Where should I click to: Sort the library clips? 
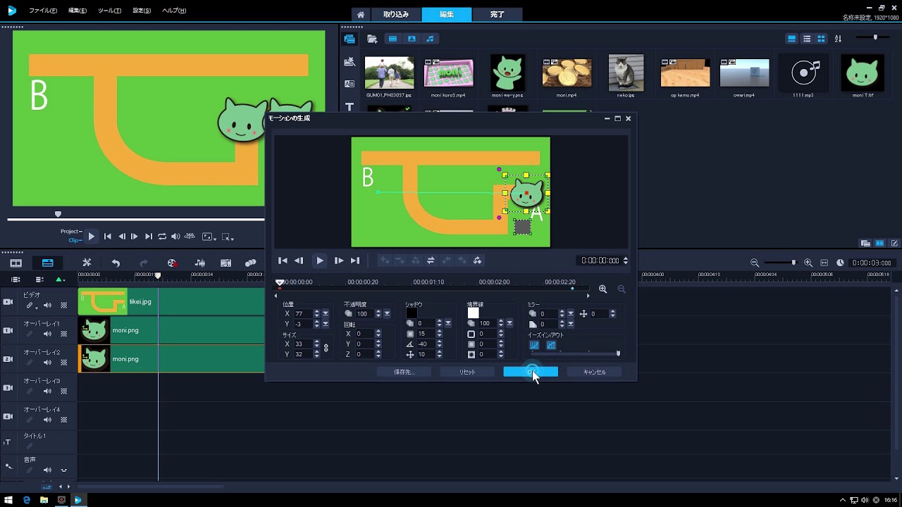click(x=838, y=39)
